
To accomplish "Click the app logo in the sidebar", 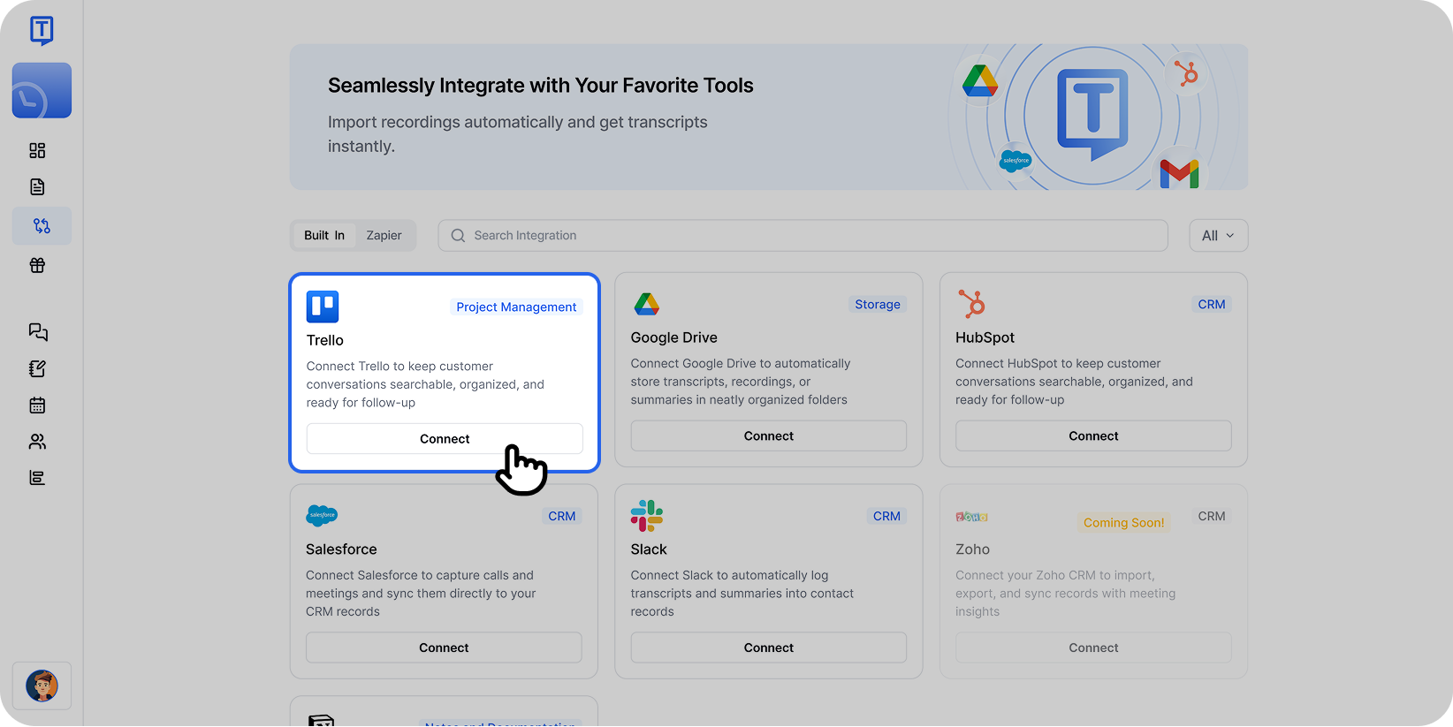I will tap(42, 31).
